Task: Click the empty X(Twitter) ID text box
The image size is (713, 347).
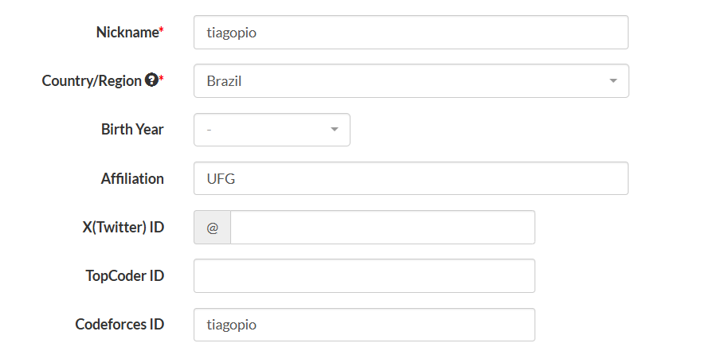Action: tap(382, 228)
